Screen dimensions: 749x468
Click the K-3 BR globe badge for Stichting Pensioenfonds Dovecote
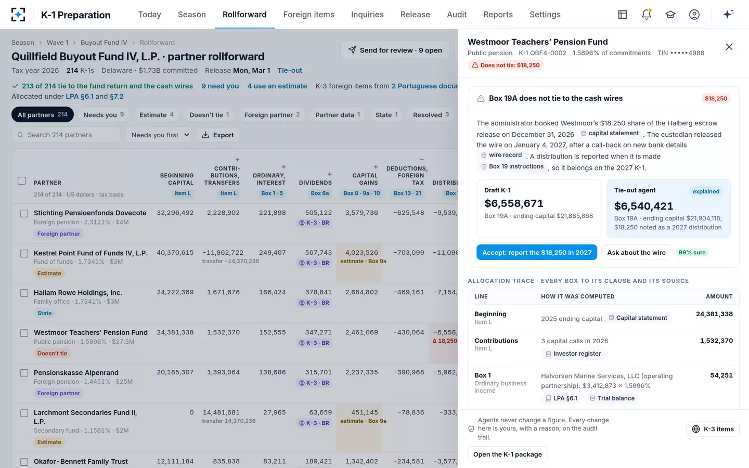pyautogui.click(x=314, y=223)
